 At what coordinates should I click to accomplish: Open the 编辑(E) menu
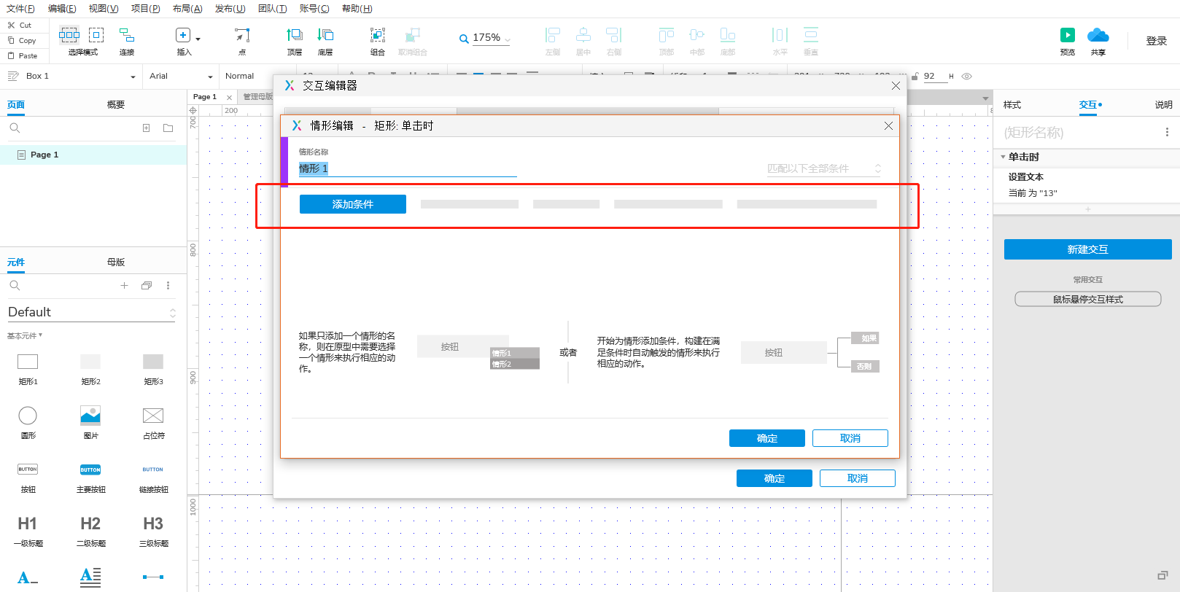click(x=62, y=9)
